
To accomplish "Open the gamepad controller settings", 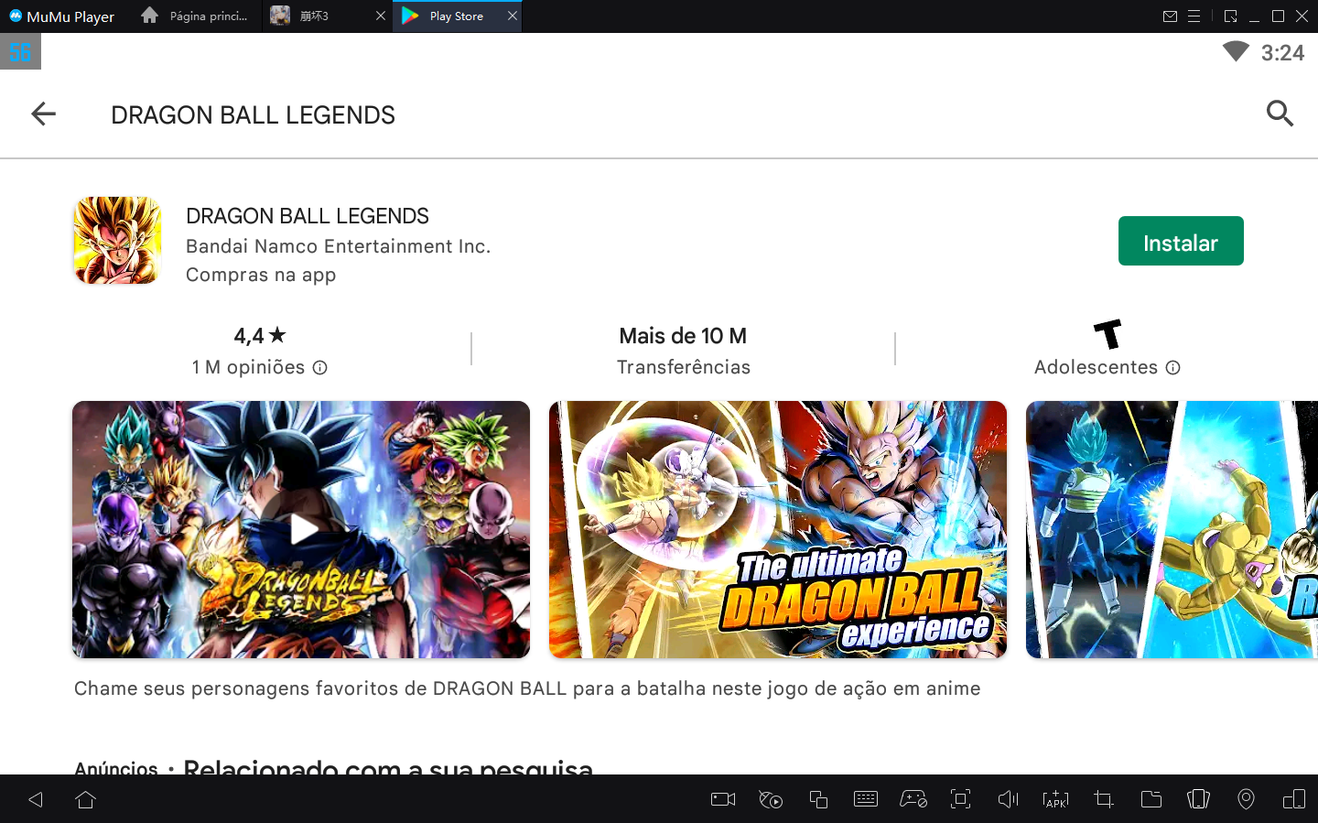I will [x=913, y=798].
